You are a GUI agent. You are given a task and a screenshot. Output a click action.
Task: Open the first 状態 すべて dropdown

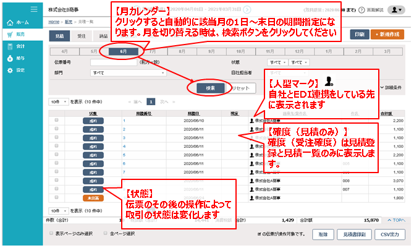click(x=277, y=62)
